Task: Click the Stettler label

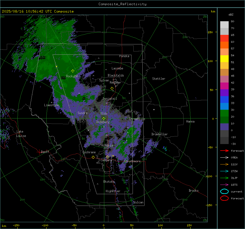Action: pos(159,79)
